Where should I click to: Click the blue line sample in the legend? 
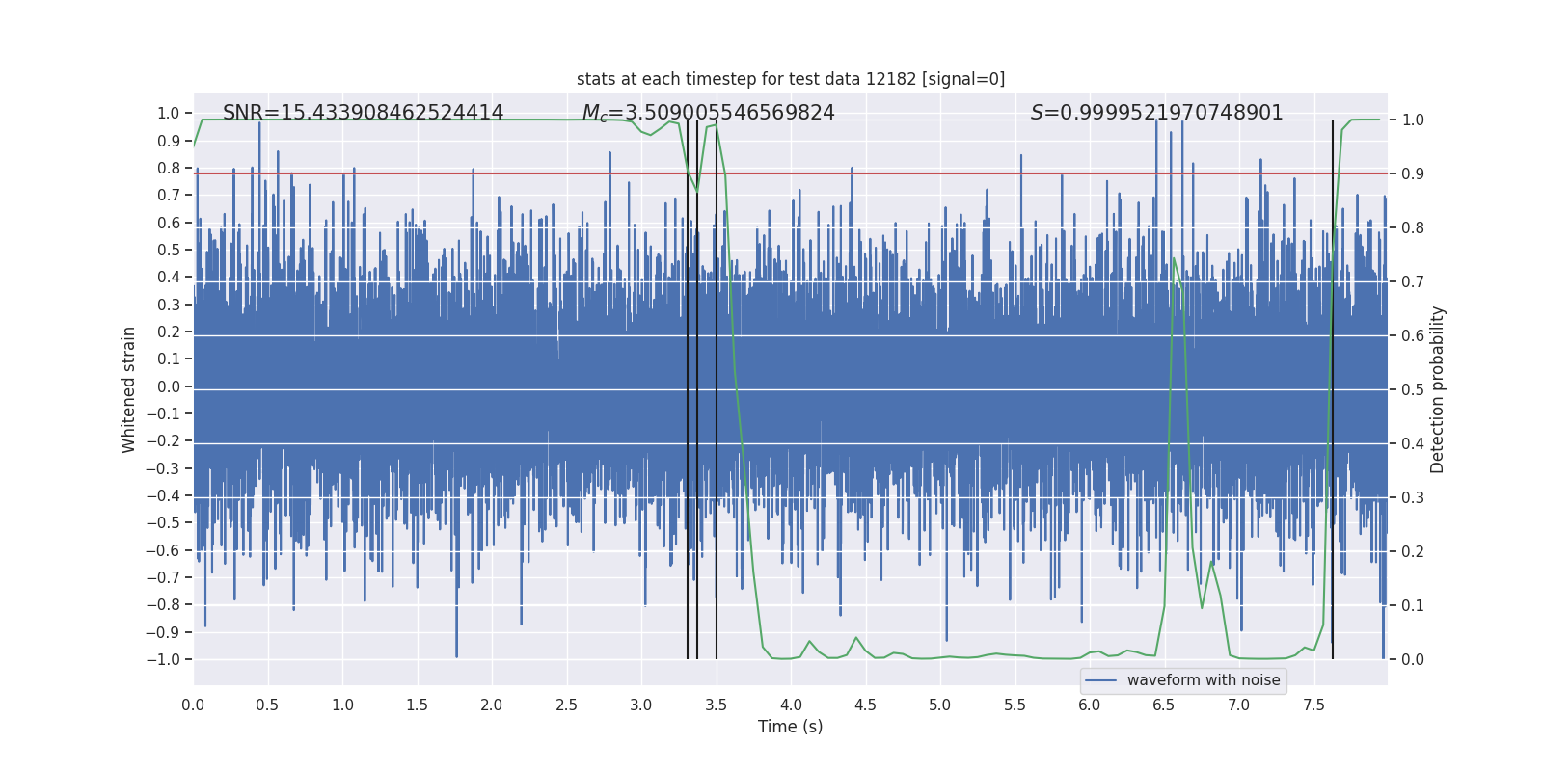(x=1100, y=680)
